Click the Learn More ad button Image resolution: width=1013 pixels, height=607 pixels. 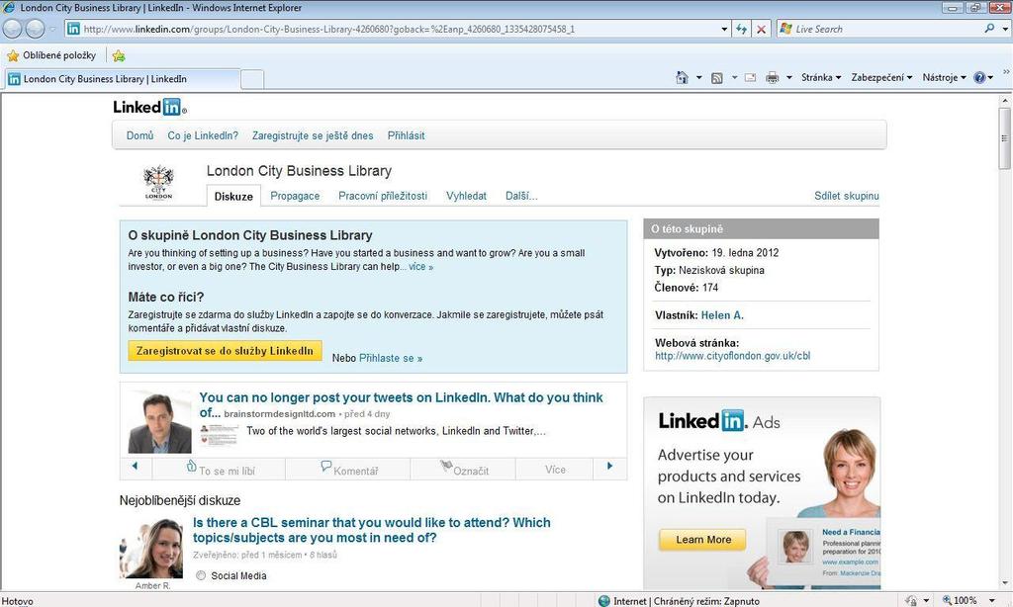703,540
